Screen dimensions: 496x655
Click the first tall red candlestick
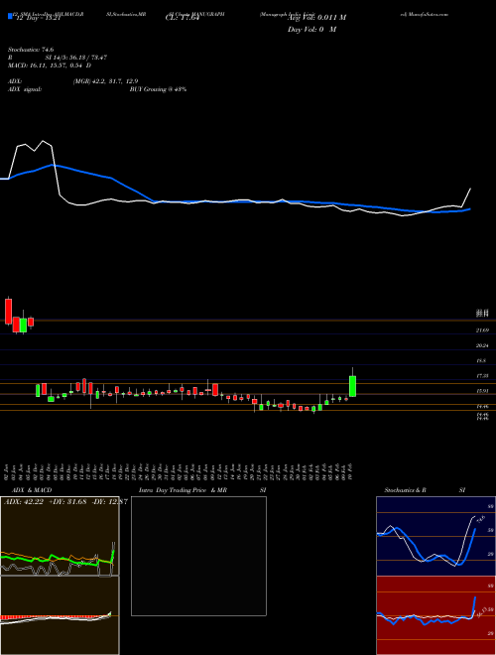pyautogui.click(x=8, y=312)
